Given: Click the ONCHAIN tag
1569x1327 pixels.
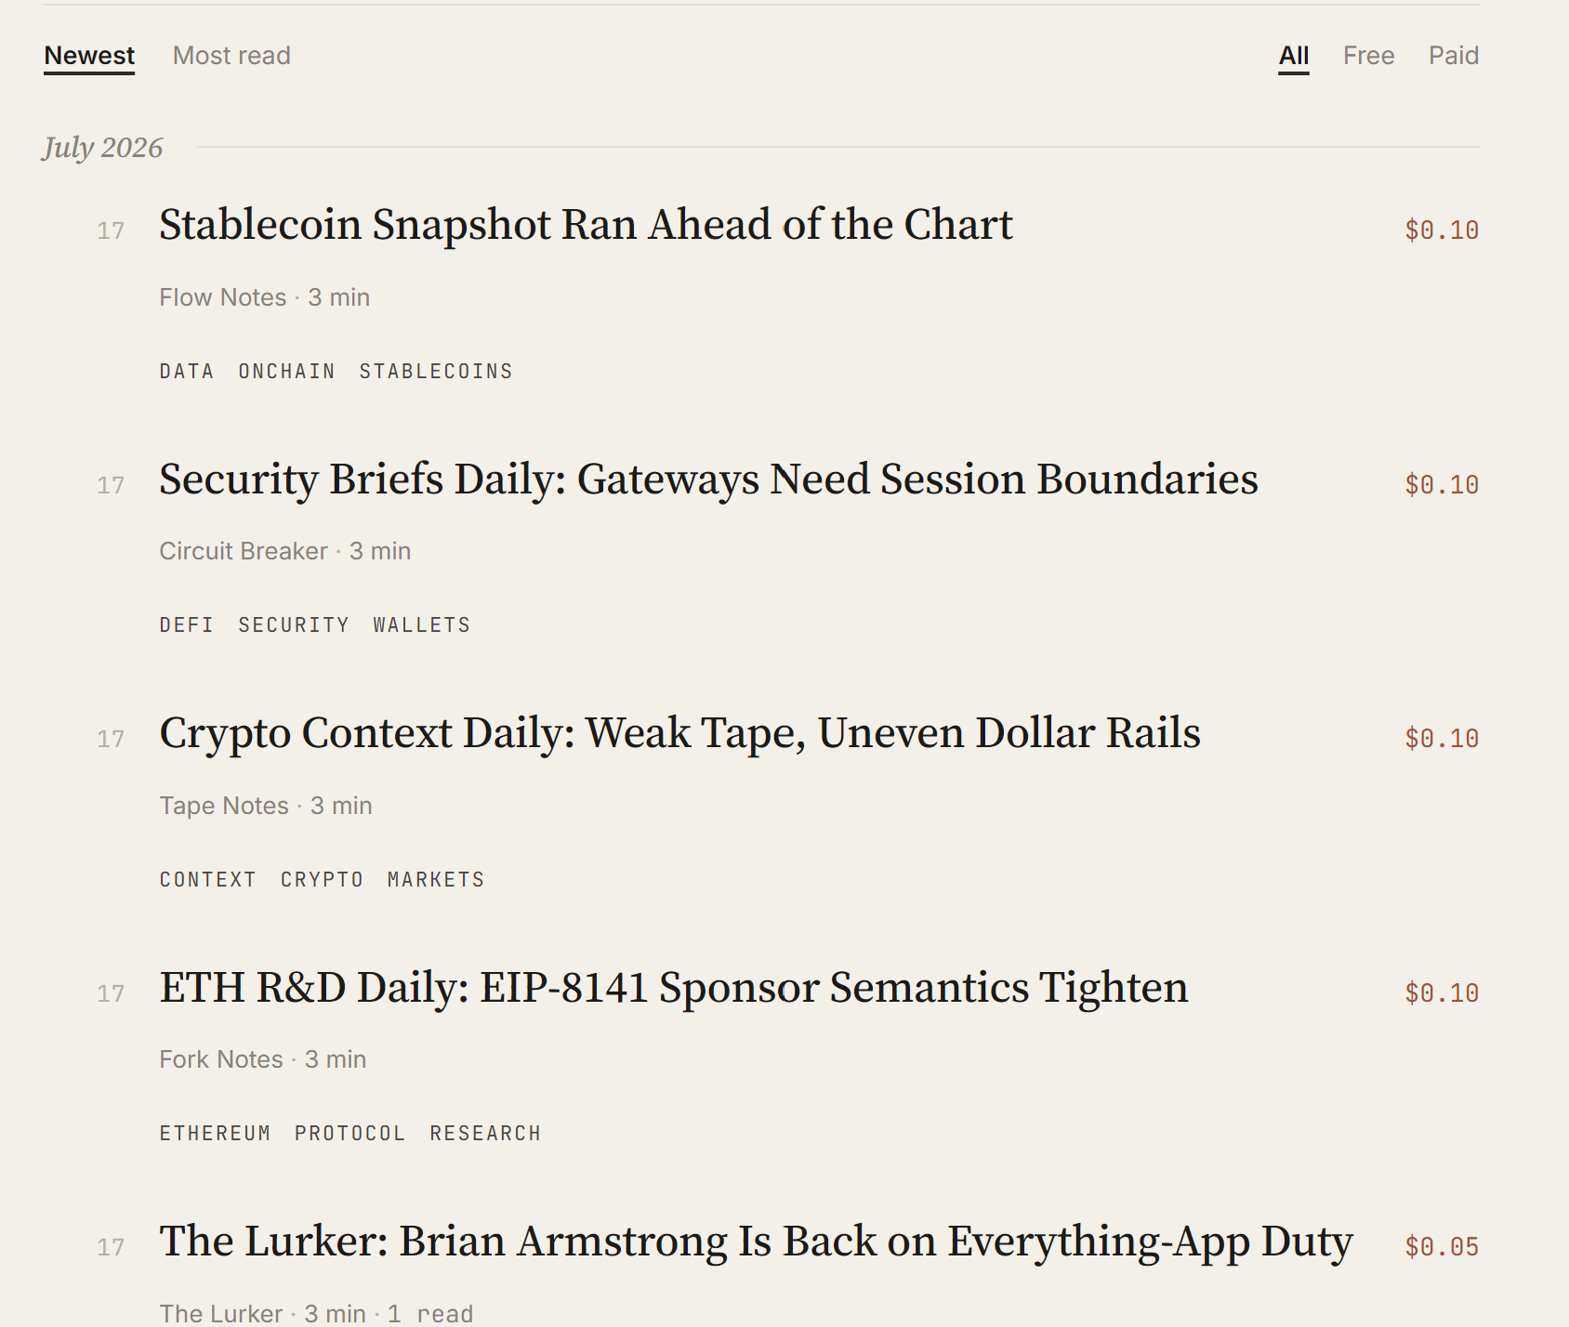Looking at the screenshot, I should pyautogui.click(x=287, y=372).
